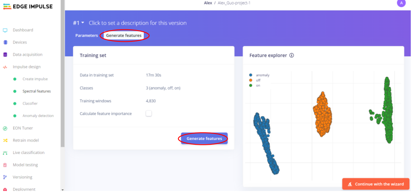
Task: Select the Generate features tab
Action: click(124, 35)
